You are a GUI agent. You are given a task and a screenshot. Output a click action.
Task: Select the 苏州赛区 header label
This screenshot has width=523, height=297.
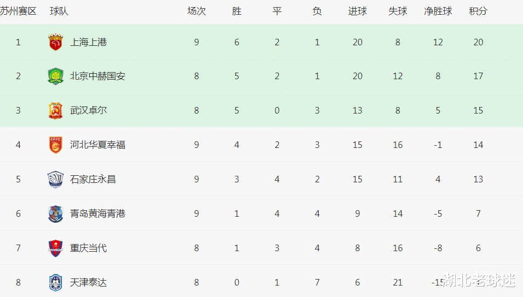tap(18, 11)
